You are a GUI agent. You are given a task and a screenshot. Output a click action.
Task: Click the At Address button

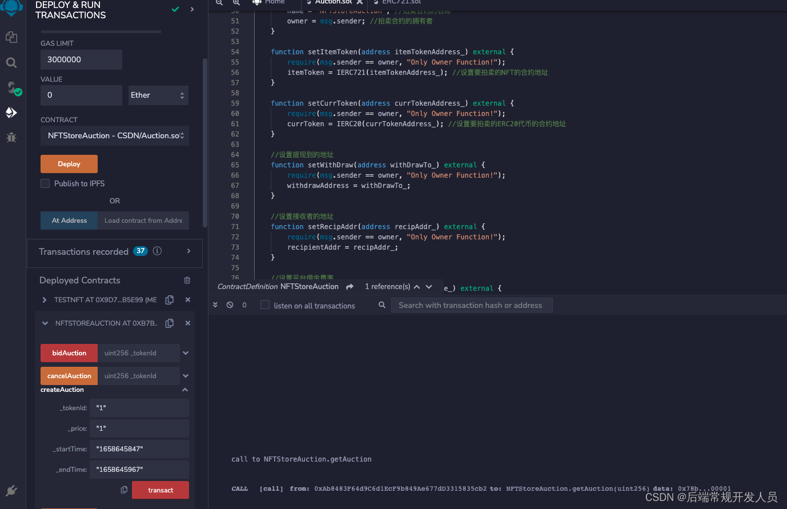69,221
